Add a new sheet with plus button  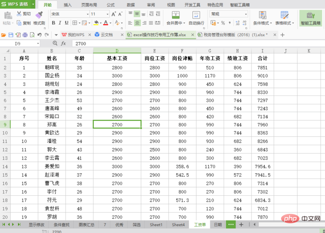pyautogui.click(x=241, y=225)
